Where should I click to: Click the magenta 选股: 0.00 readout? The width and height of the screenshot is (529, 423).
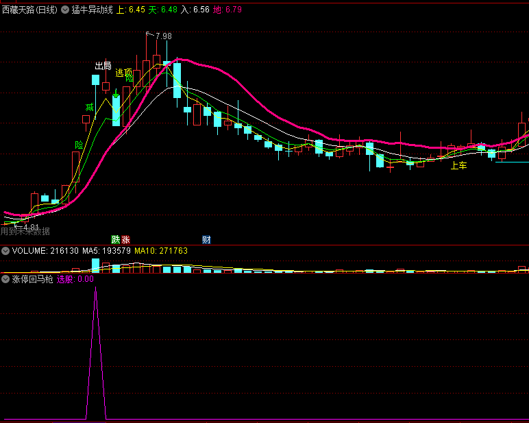click(75, 279)
